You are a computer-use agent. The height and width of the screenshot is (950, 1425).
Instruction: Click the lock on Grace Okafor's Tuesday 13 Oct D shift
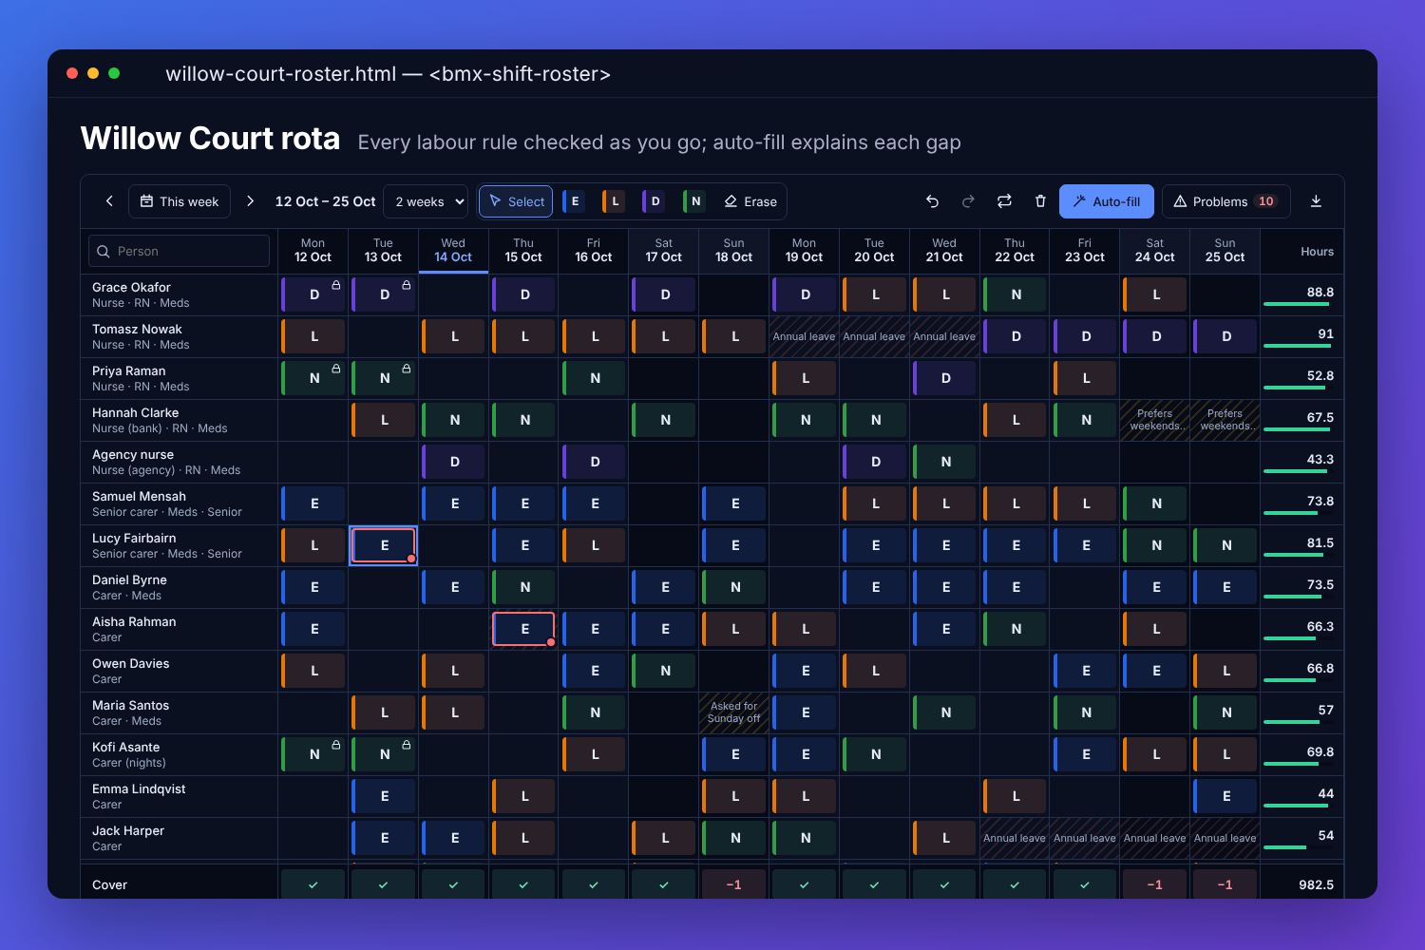coord(407,285)
